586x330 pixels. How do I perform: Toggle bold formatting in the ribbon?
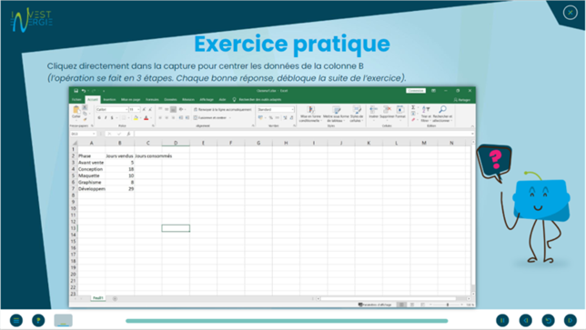[99, 118]
